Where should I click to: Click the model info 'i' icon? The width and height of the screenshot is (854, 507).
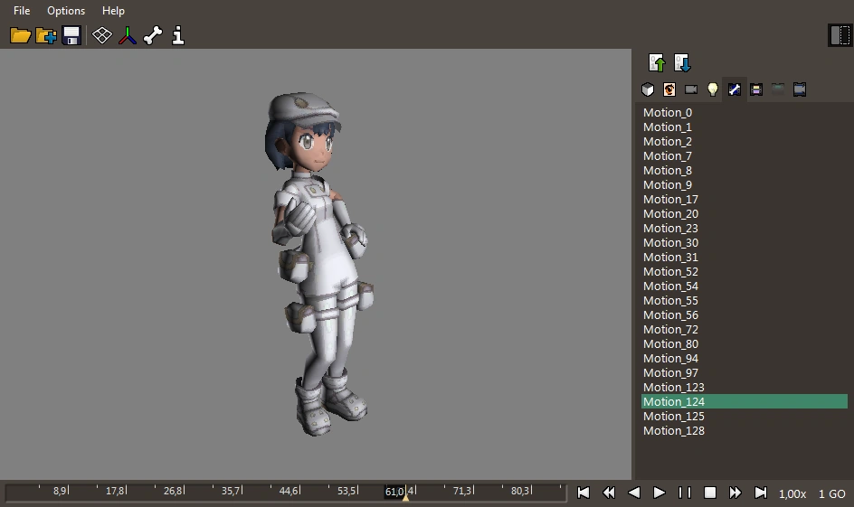178,35
